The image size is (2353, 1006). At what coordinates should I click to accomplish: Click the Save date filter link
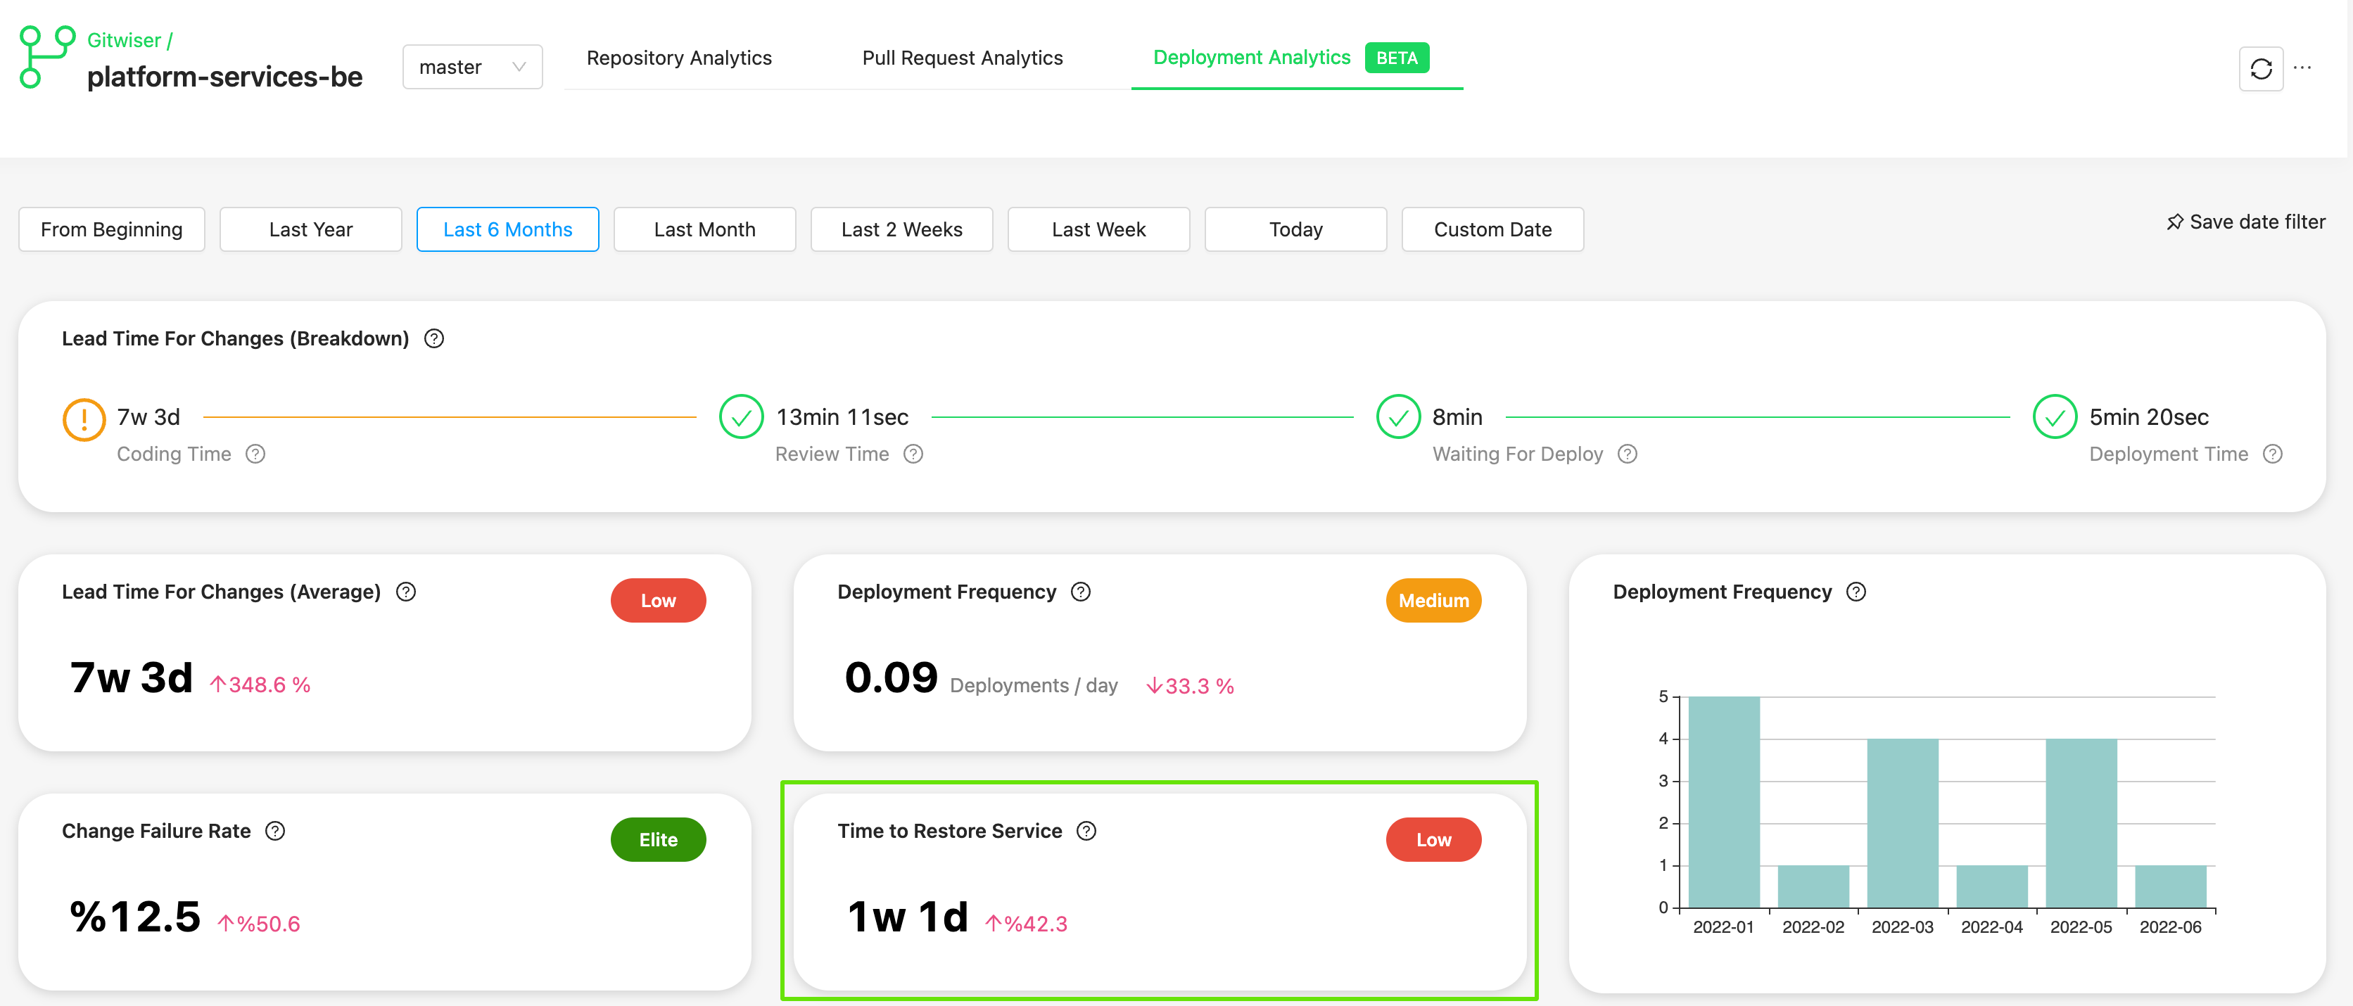2245,222
